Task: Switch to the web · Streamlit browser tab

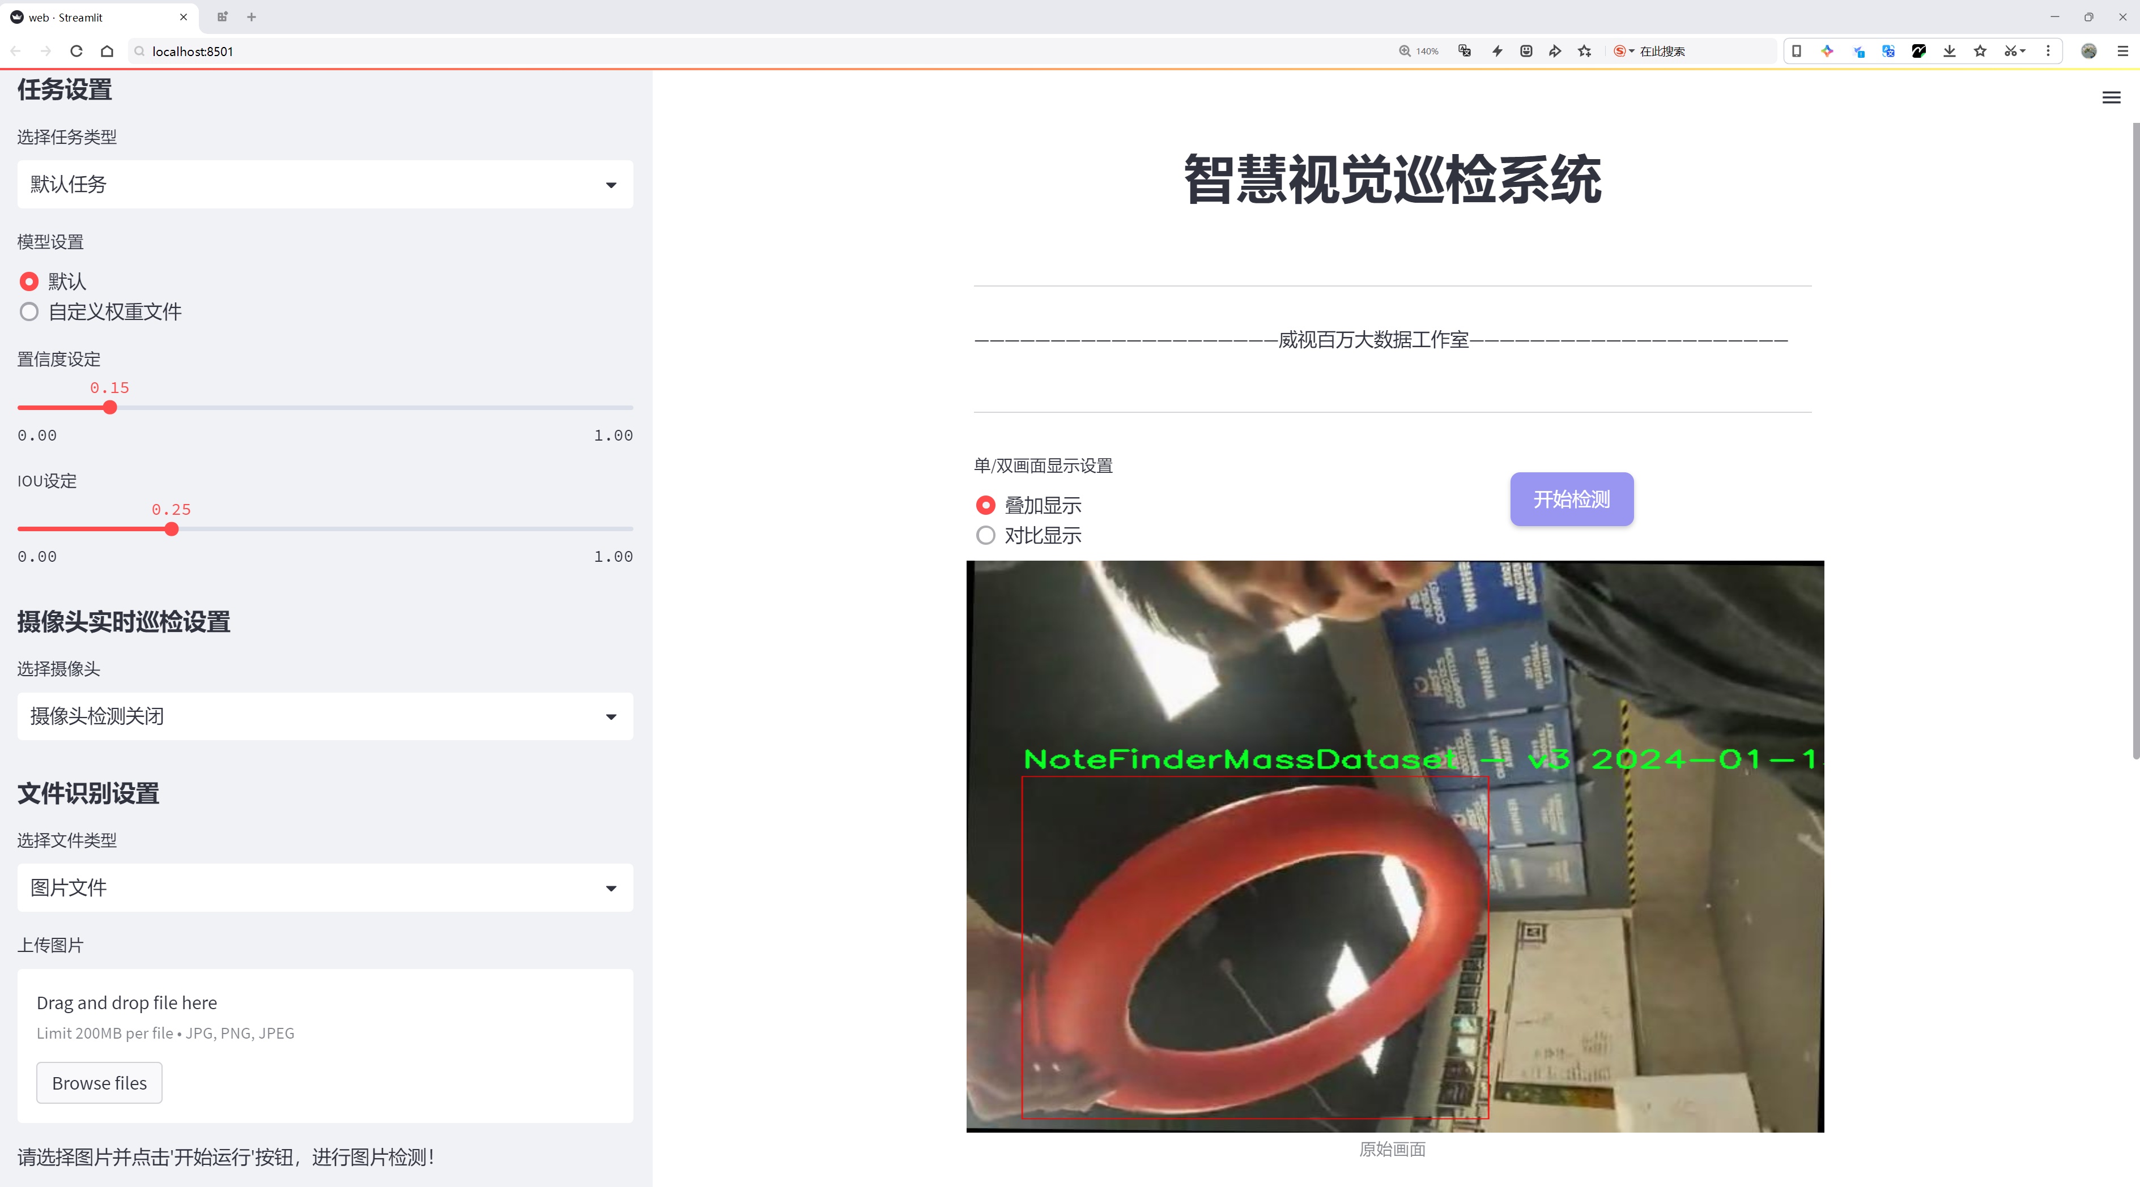Action: (x=91, y=16)
